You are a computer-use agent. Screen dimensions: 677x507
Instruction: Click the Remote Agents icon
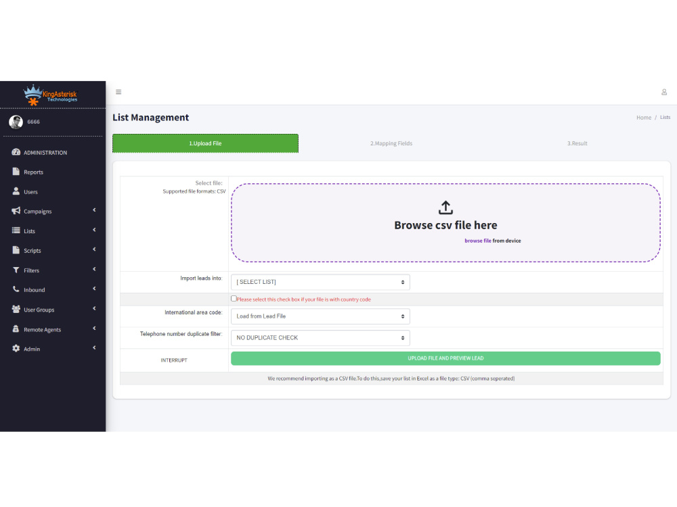(16, 329)
